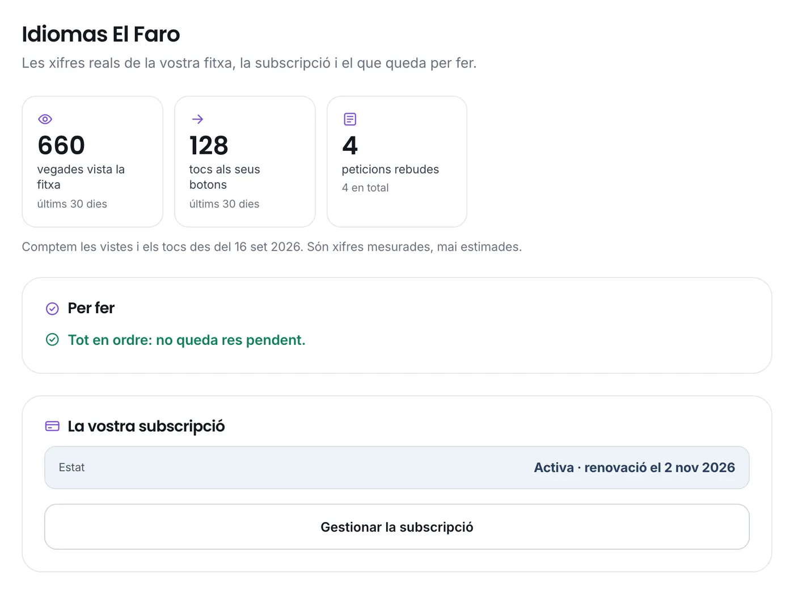
Task: Click 'Activa · renovació el 2 nov 2026'
Action: [635, 467]
